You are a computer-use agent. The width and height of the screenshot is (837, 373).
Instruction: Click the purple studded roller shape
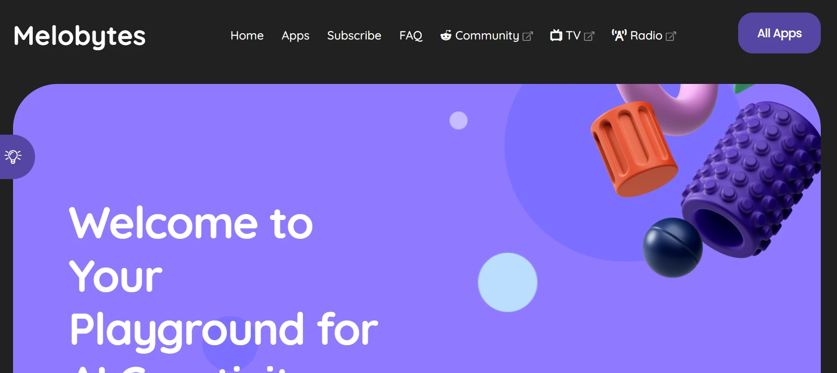752,180
